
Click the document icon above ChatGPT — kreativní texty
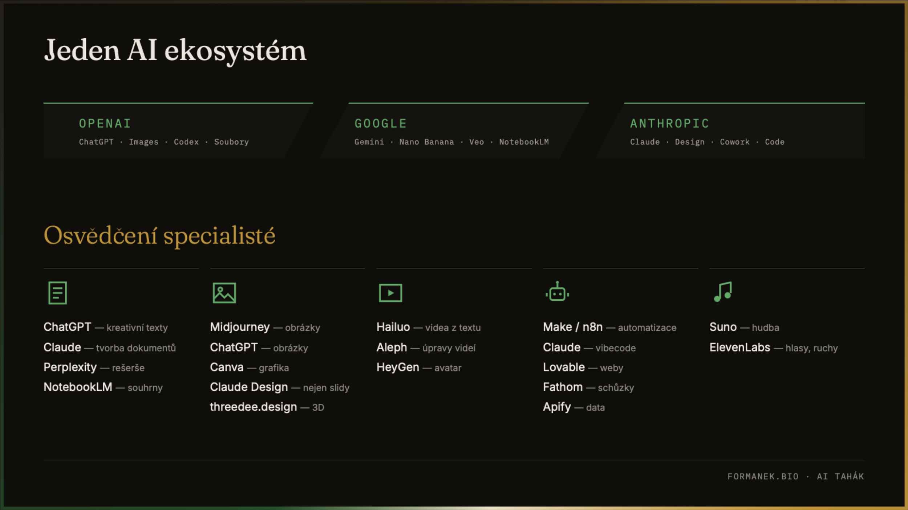click(x=57, y=293)
